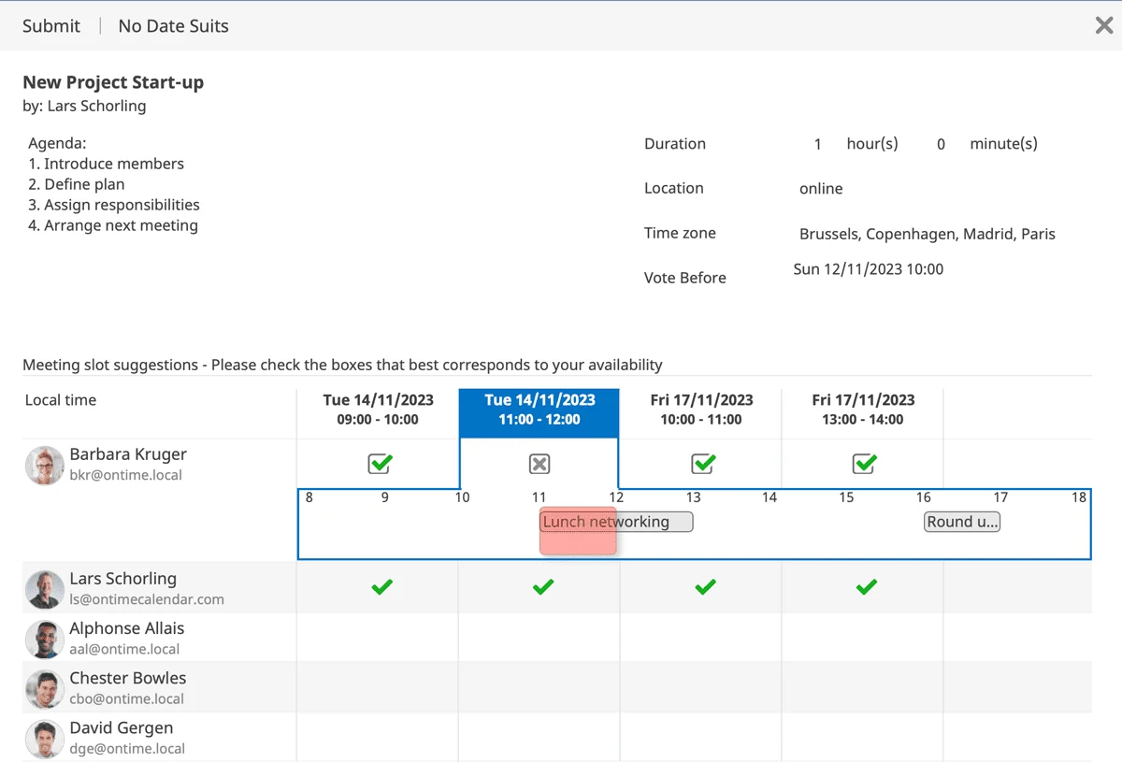Click the hour 8 timeline label
Screen dimensions: 1122x777
point(309,497)
